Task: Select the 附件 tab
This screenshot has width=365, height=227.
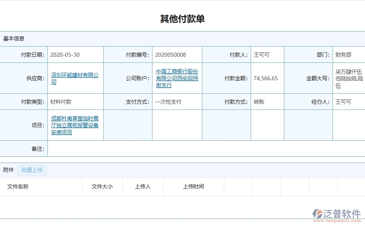Action: [x=9, y=170]
